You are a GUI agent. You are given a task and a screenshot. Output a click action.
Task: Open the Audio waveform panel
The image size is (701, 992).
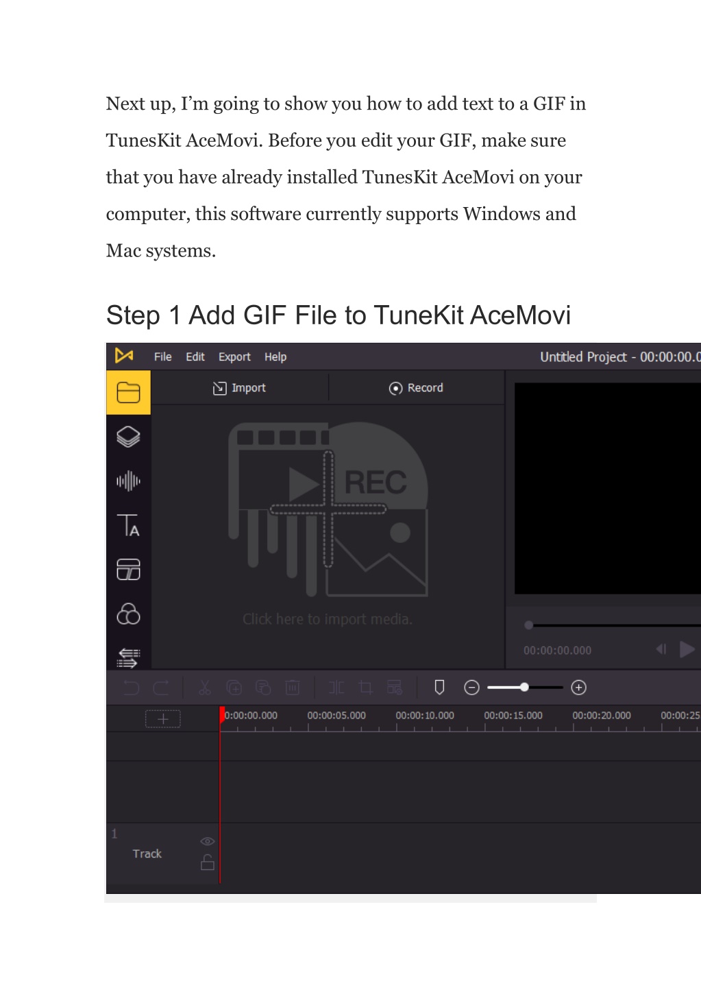click(x=128, y=481)
